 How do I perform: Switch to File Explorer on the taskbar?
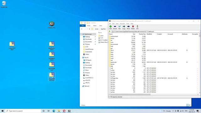point(59,111)
